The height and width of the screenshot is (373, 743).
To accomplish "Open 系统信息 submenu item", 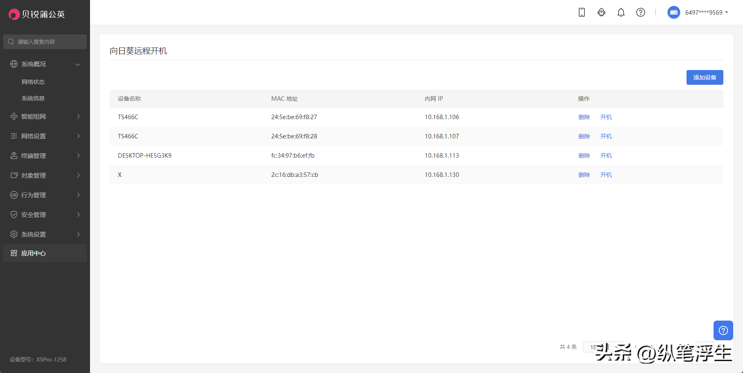I will 33,98.
